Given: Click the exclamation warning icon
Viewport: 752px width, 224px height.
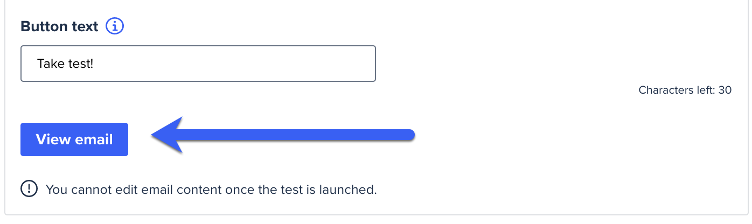Looking at the screenshot, I should click(29, 189).
